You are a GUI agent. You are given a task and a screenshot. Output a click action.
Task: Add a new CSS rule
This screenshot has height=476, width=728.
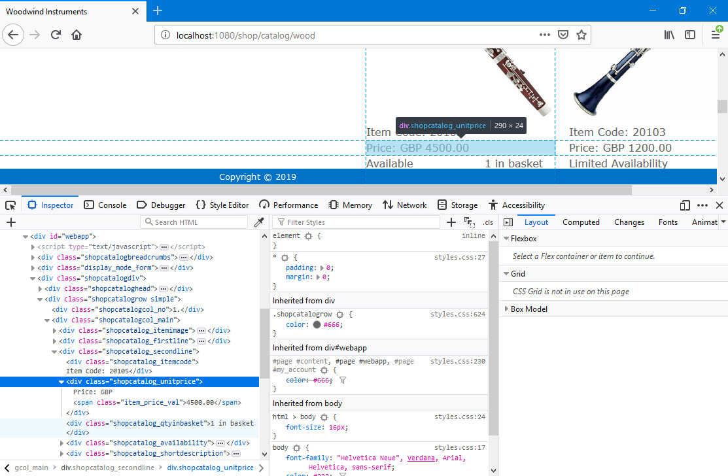[x=451, y=222]
